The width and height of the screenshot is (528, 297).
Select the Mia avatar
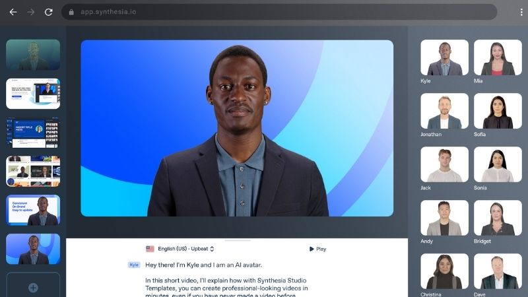click(x=498, y=57)
